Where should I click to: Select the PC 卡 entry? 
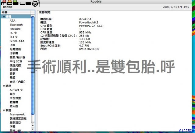13,33
